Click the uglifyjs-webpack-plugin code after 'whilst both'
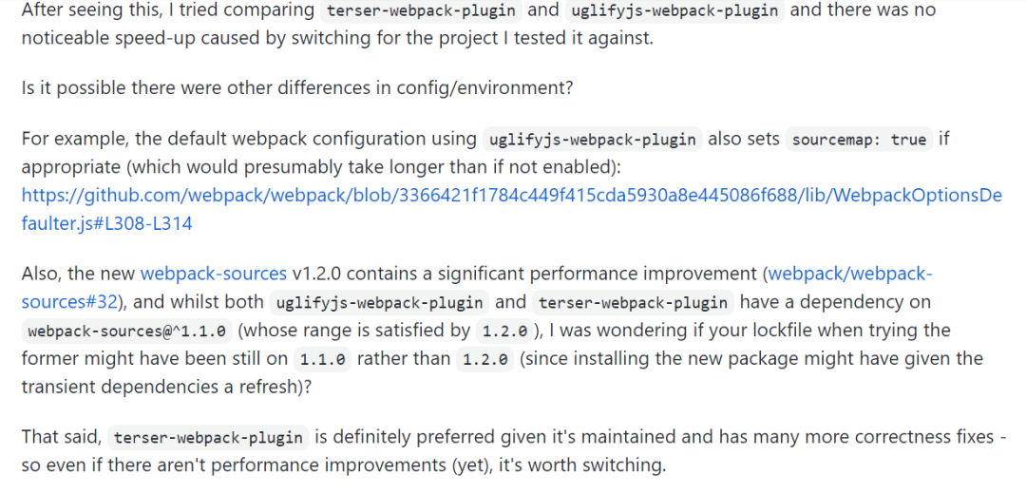 coord(379,303)
